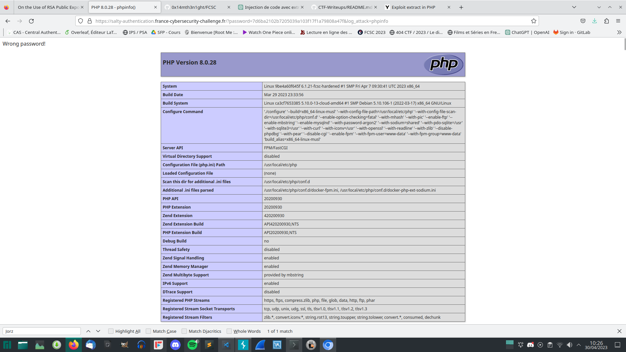This screenshot has width=626, height=352.
Task: Expand the list all tabs dropdown
Action: pyautogui.click(x=574, y=7)
